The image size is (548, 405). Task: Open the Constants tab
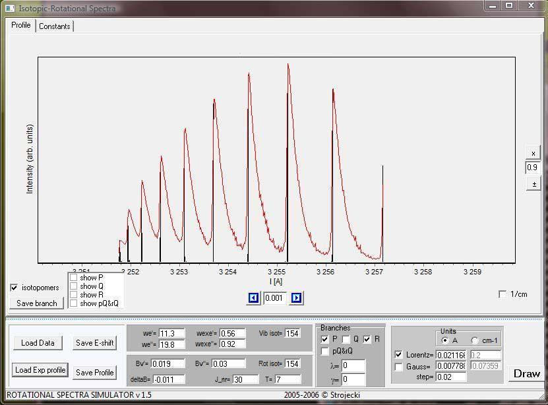[55, 26]
